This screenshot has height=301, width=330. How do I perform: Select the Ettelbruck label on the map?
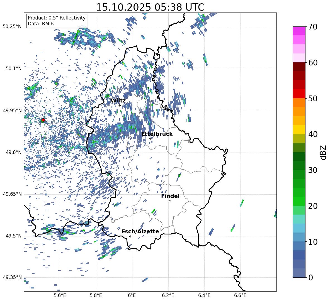(157, 134)
